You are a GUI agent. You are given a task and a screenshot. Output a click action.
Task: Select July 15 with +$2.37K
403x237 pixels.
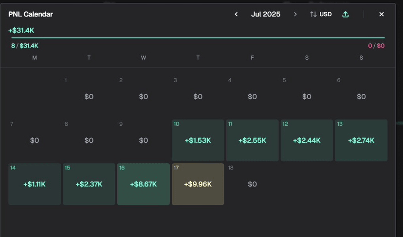(x=89, y=184)
